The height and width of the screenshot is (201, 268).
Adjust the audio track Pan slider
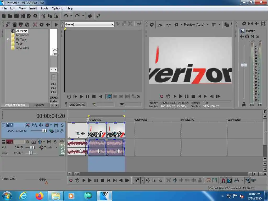[x=31, y=153]
